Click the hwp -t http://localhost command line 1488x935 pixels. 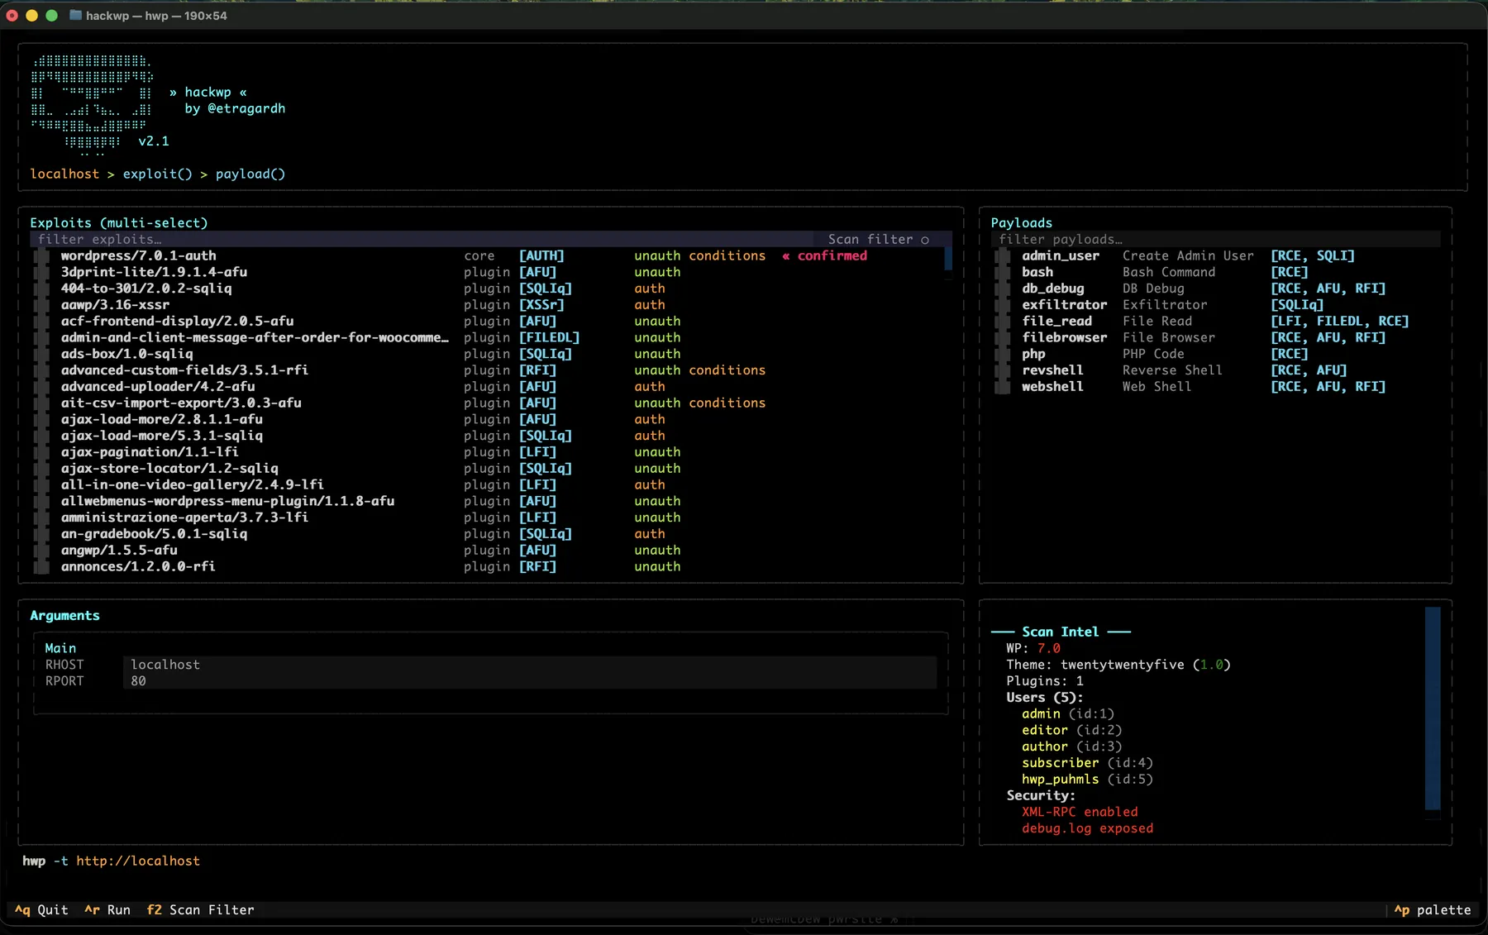click(111, 861)
